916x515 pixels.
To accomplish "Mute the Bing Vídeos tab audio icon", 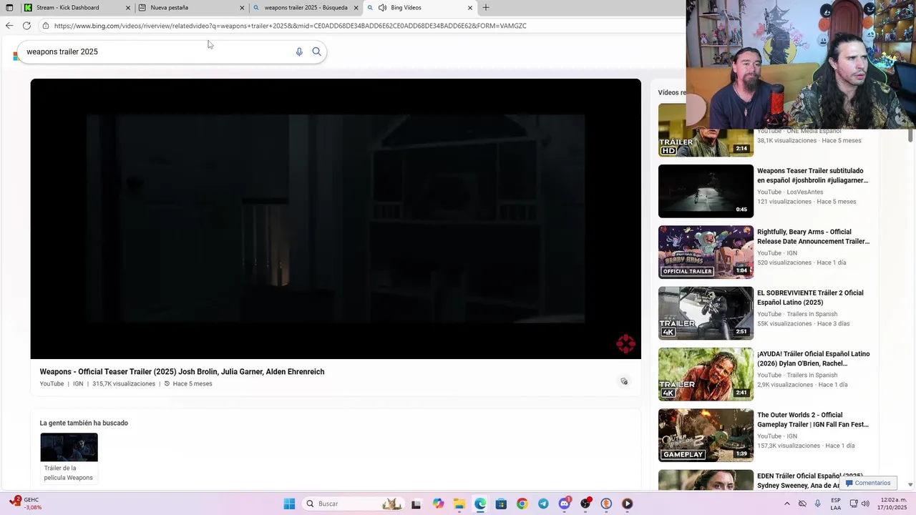I will click(x=382, y=8).
